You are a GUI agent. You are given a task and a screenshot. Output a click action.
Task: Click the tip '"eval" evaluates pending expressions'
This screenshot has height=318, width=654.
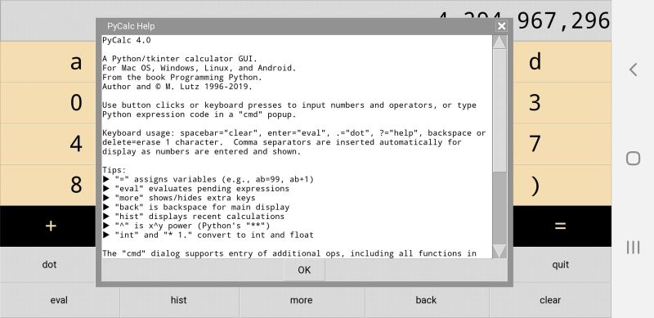pyautogui.click(x=196, y=189)
